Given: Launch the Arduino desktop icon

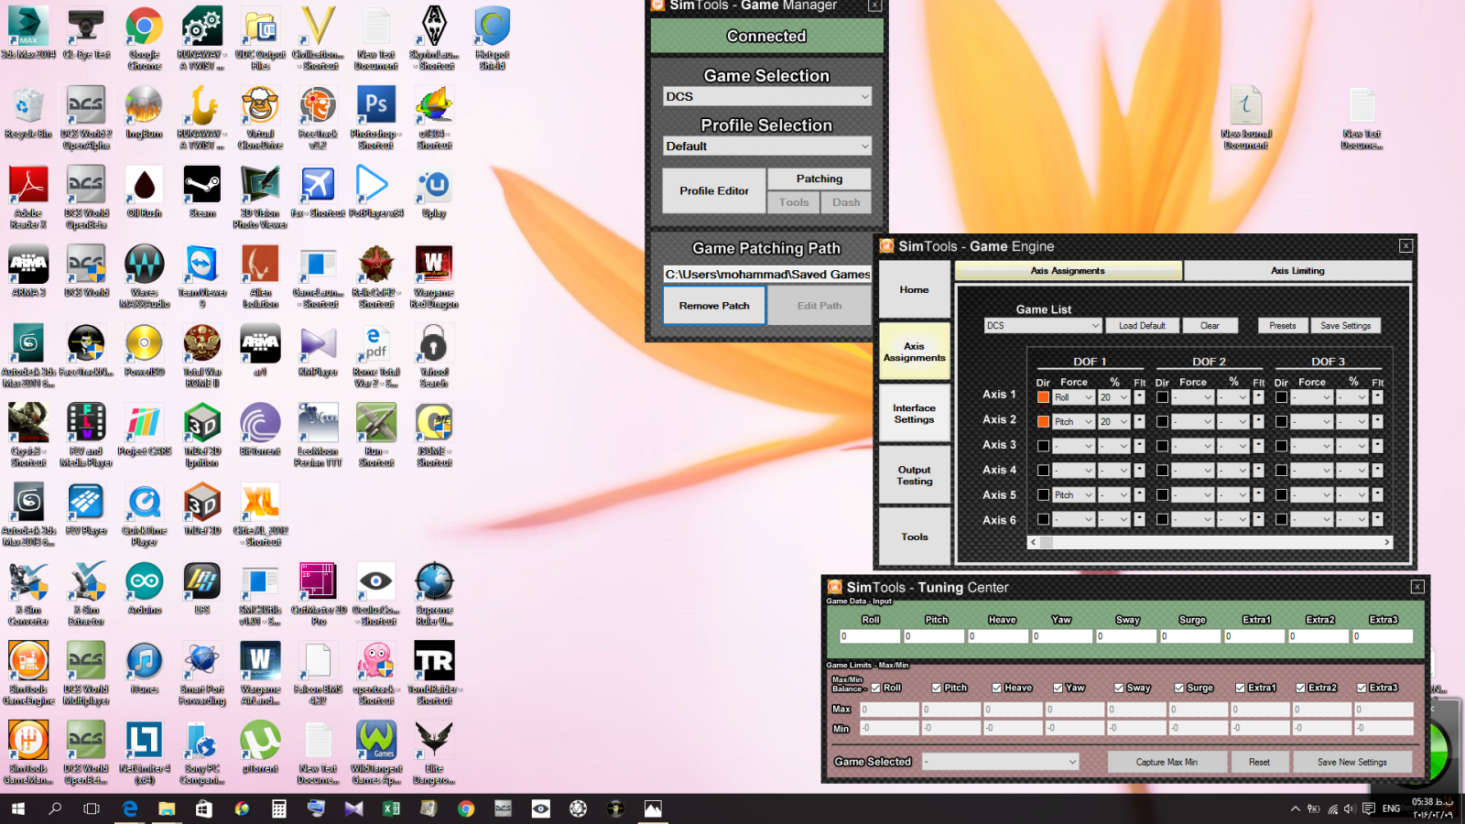Looking at the screenshot, I should pos(145,589).
